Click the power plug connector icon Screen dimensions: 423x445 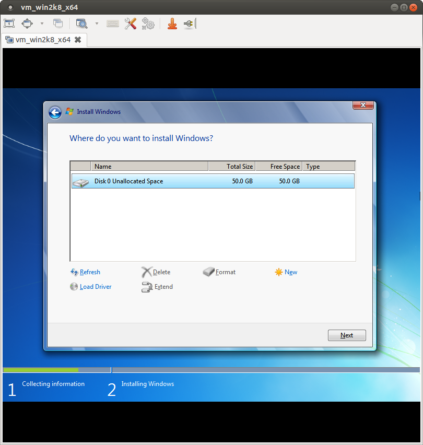coord(188,24)
